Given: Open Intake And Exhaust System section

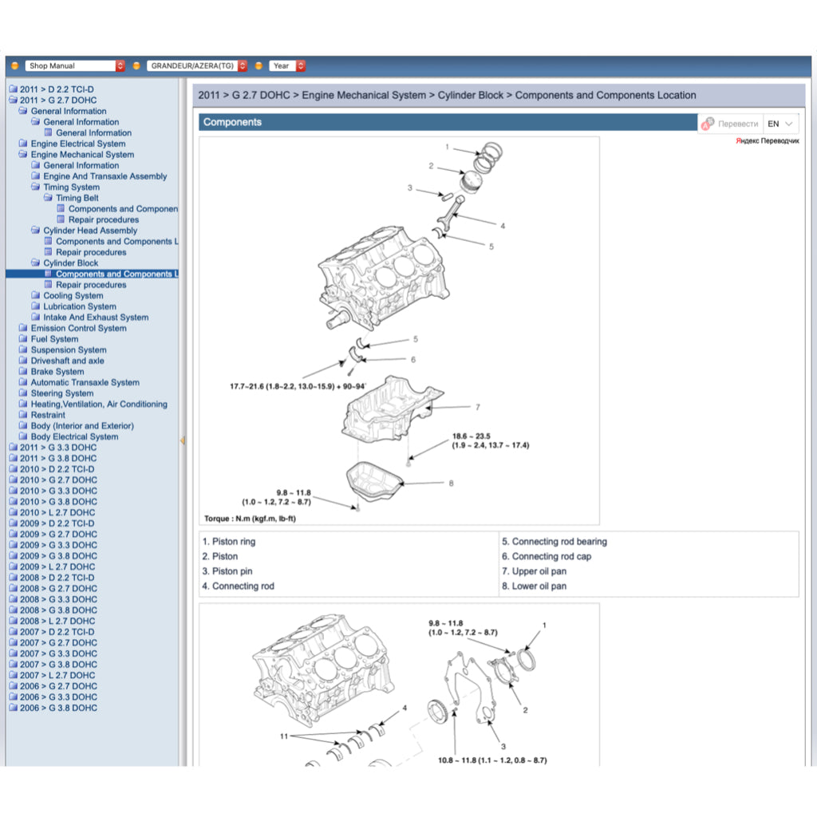Looking at the screenshot, I should pyautogui.click(x=96, y=318).
